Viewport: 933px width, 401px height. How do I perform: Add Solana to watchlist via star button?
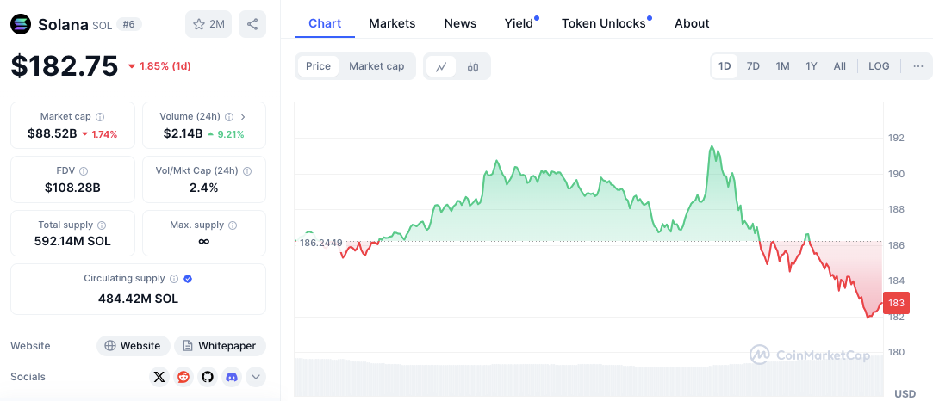[x=208, y=24]
